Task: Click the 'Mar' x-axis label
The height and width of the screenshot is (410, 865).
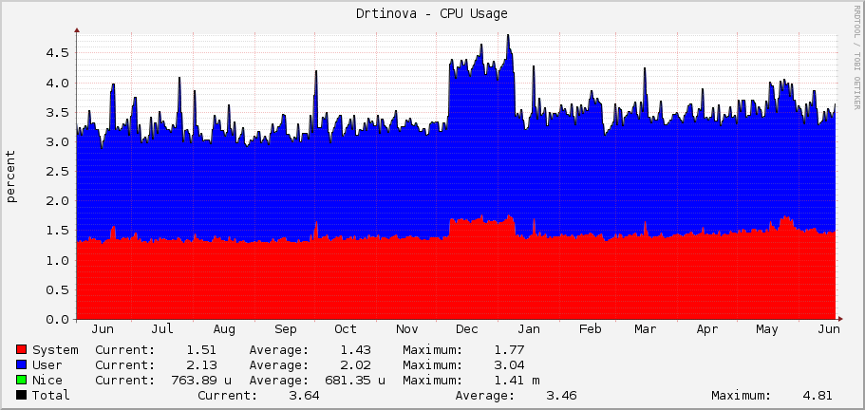Action: pyautogui.click(x=646, y=329)
